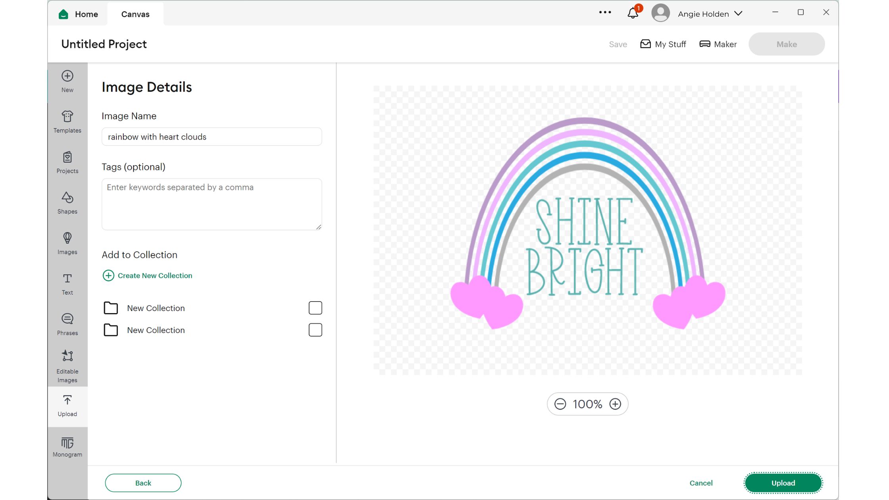The image size is (889, 500).
Task: Switch to the Canvas tab
Action: click(135, 14)
